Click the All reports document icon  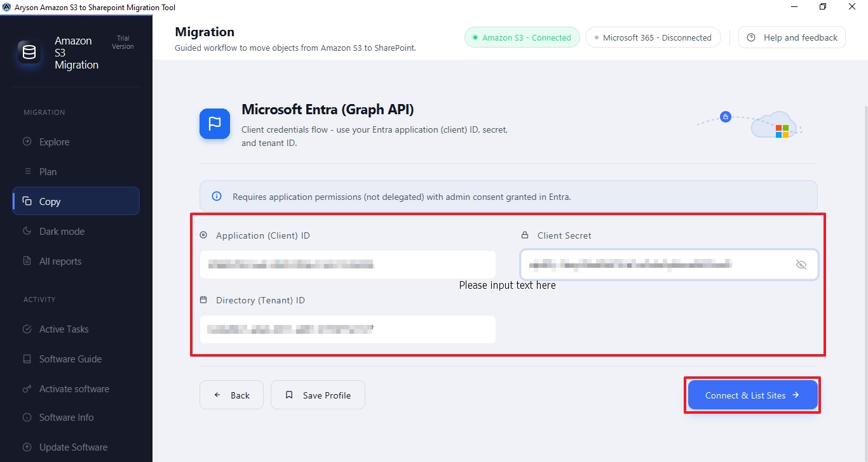(27, 261)
